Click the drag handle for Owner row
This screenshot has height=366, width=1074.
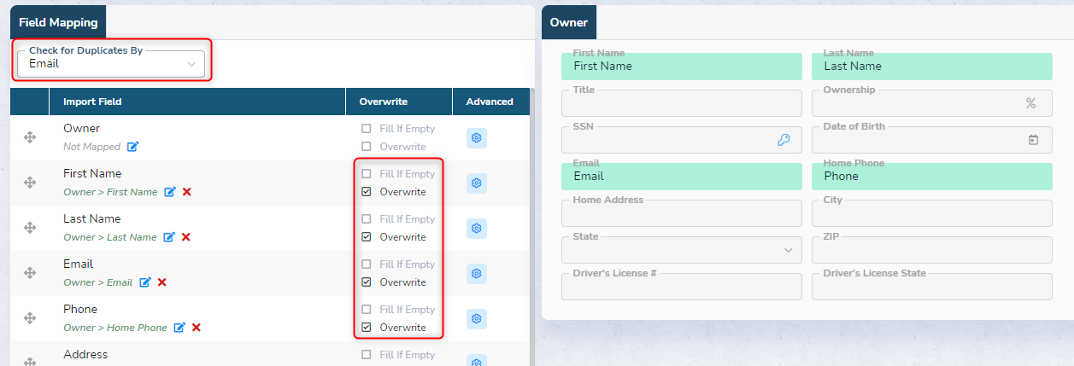30,137
